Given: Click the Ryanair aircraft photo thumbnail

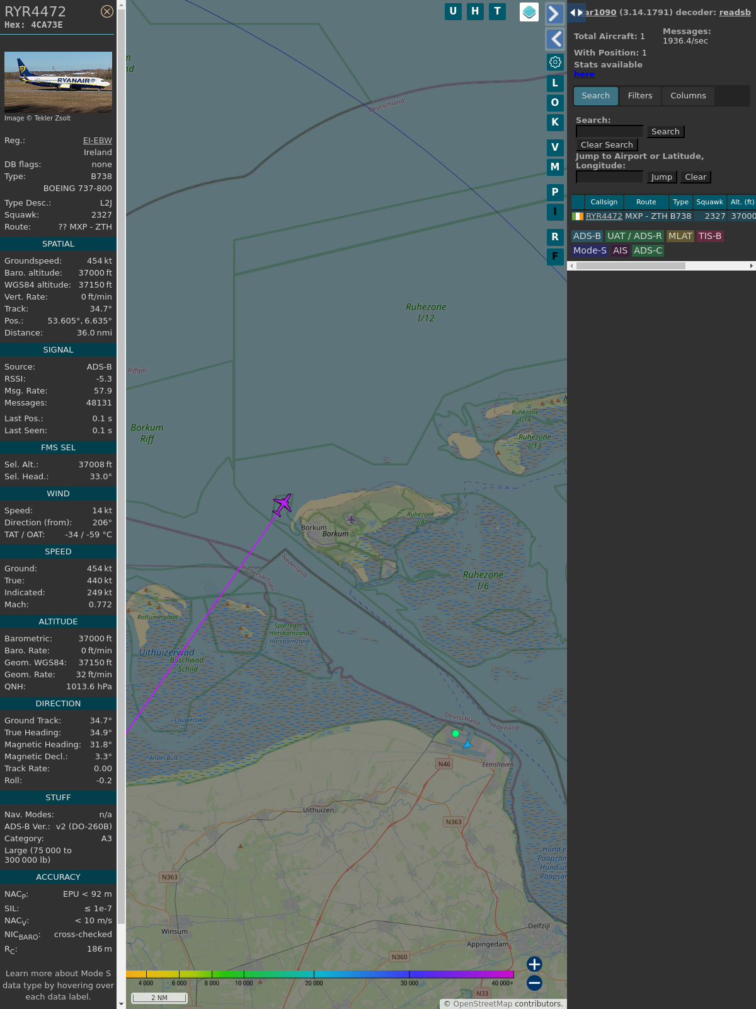Looking at the screenshot, I should [58, 82].
